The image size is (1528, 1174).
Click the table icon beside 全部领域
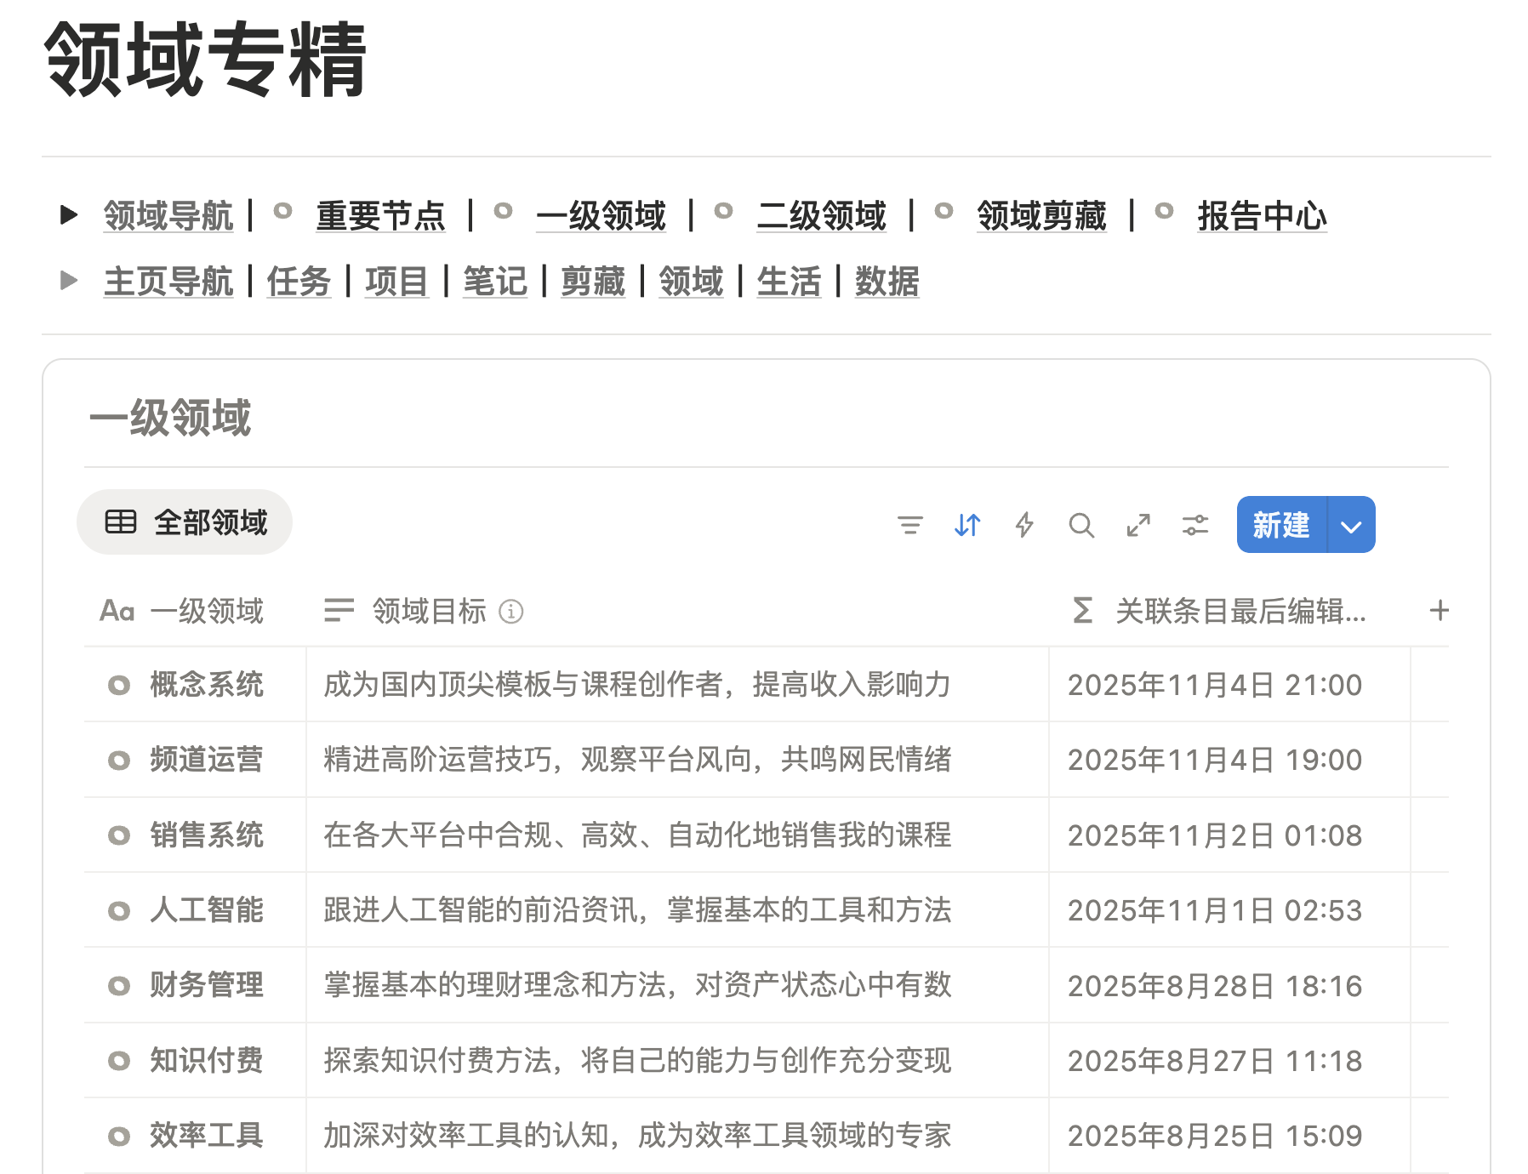pos(122,521)
